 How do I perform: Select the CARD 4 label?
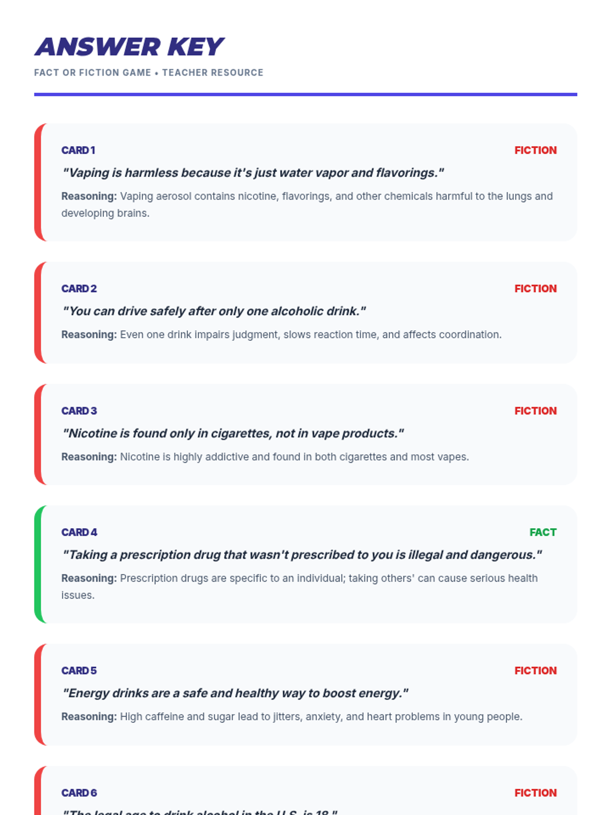(79, 532)
